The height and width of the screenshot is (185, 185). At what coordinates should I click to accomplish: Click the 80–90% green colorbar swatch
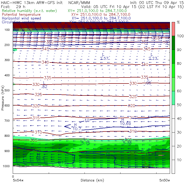(x=173, y=56)
